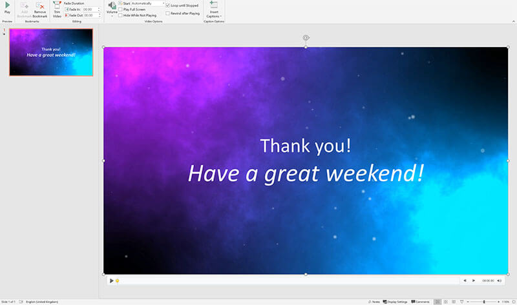Click the Thank you! text on slide

[305, 146]
